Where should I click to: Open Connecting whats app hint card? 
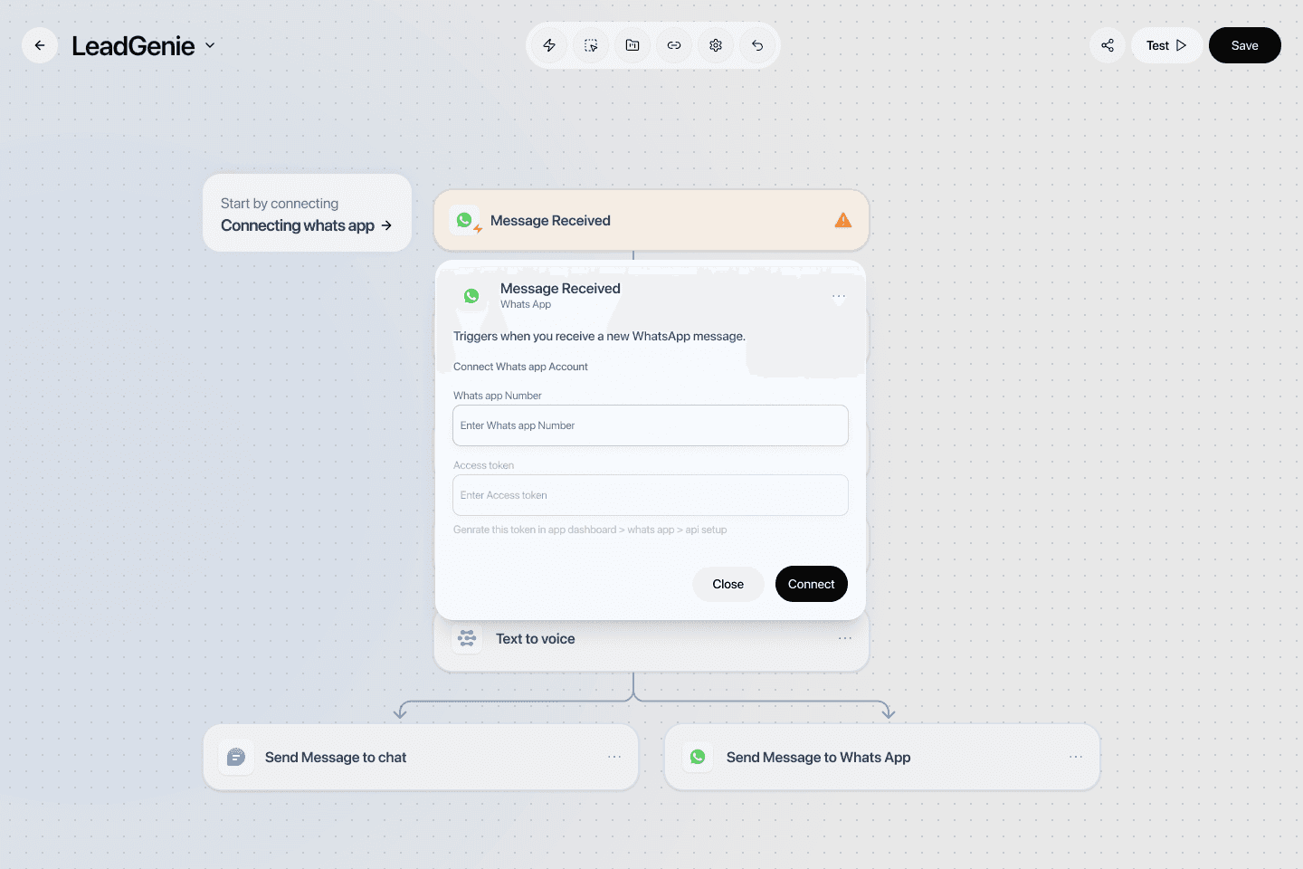tap(307, 214)
